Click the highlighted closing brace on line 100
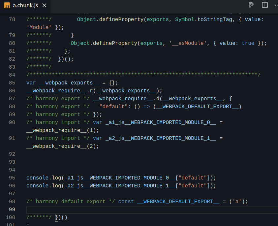Image resolution: width=278 pixels, height=226 pixels. tap(56, 217)
